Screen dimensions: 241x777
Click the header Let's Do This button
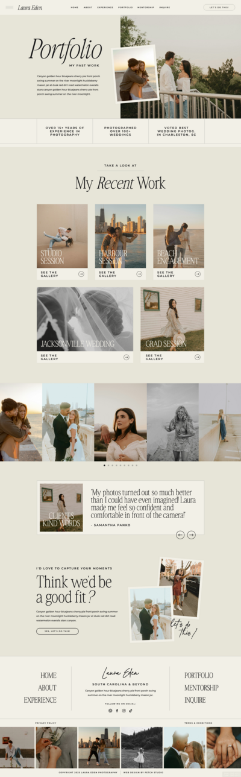coord(219,7)
